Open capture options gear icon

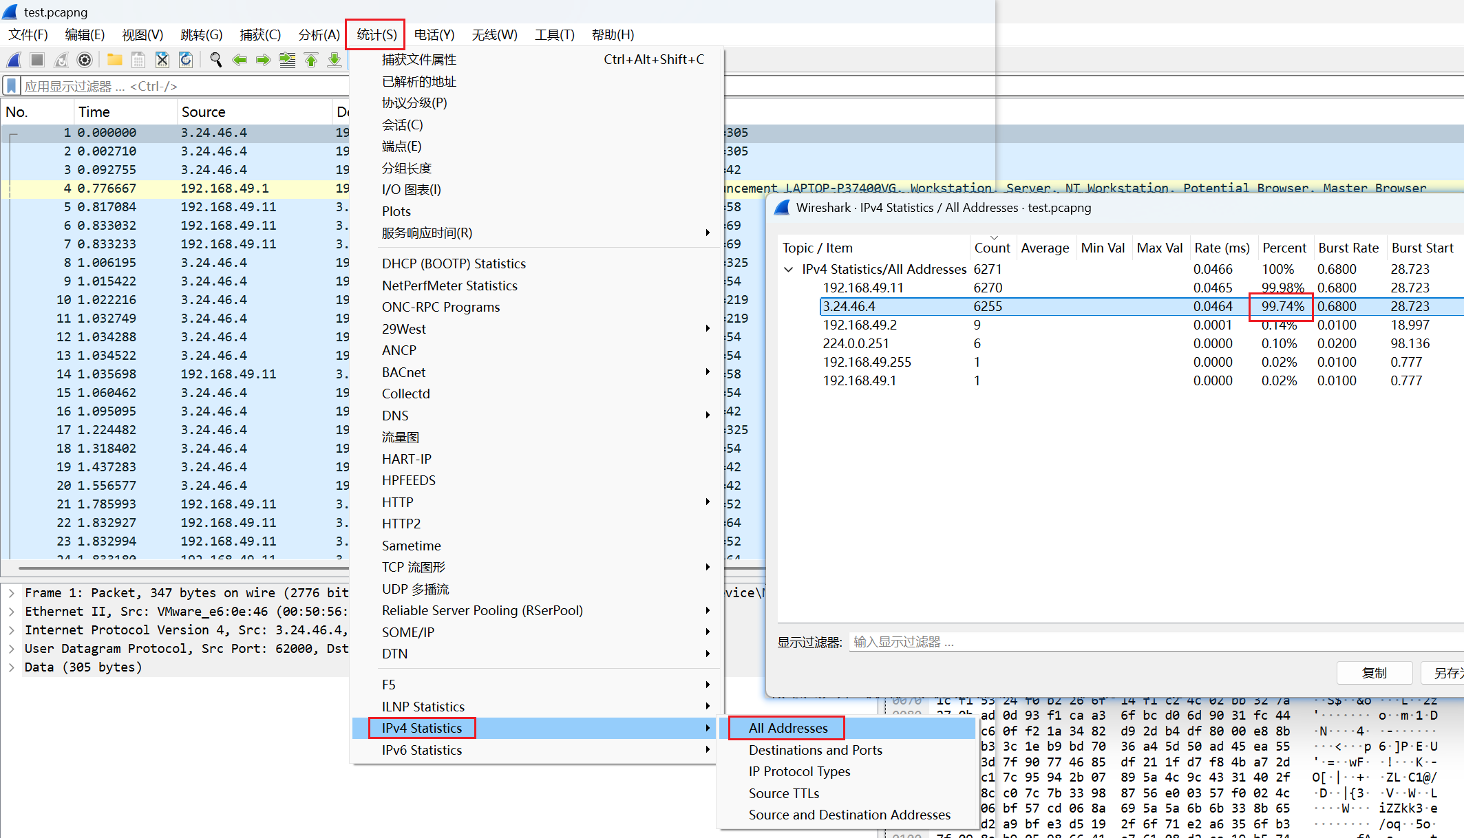coord(85,61)
